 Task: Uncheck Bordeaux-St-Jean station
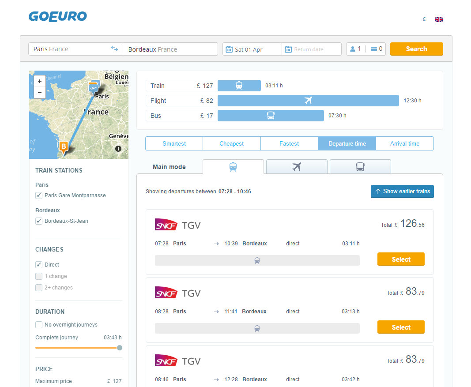(39, 221)
